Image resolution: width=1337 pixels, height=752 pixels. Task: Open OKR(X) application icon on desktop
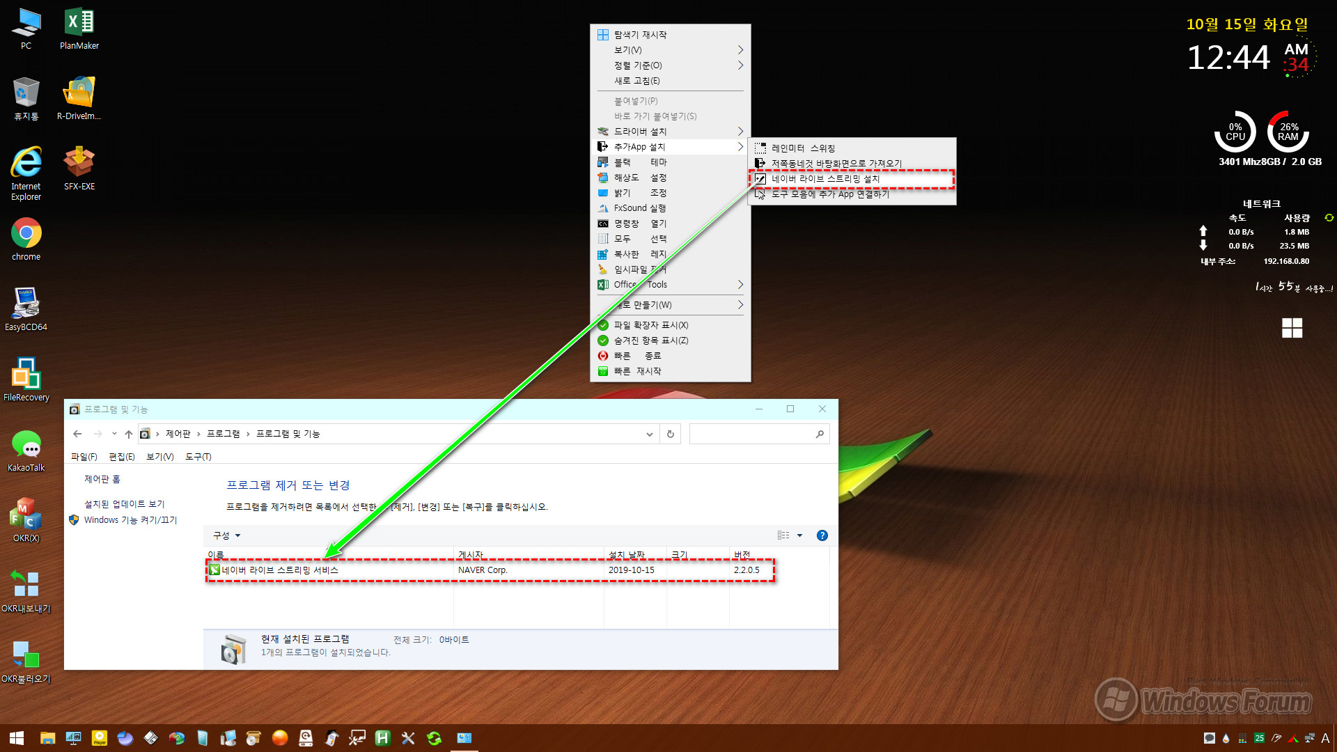point(26,515)
